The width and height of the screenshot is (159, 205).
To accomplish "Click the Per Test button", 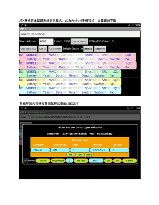I will (81, 161).
